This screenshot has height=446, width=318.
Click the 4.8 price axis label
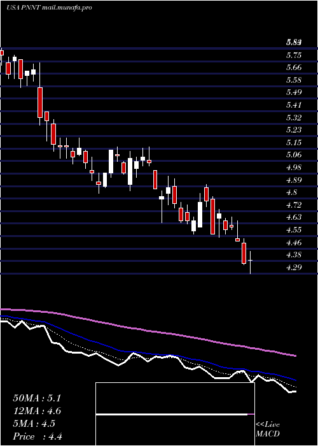pos(292,192)
